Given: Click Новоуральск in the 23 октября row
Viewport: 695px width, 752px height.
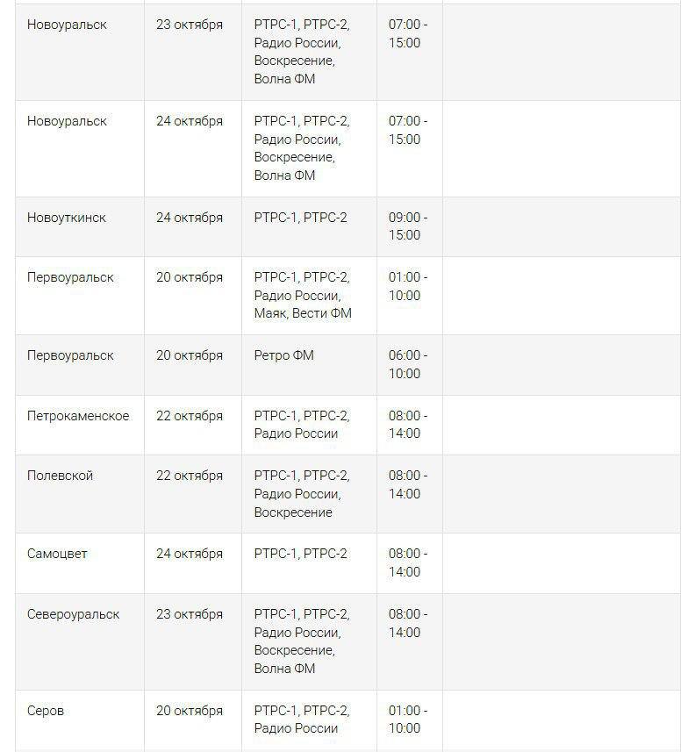Looking at the screenshot, I should (67, 25).
